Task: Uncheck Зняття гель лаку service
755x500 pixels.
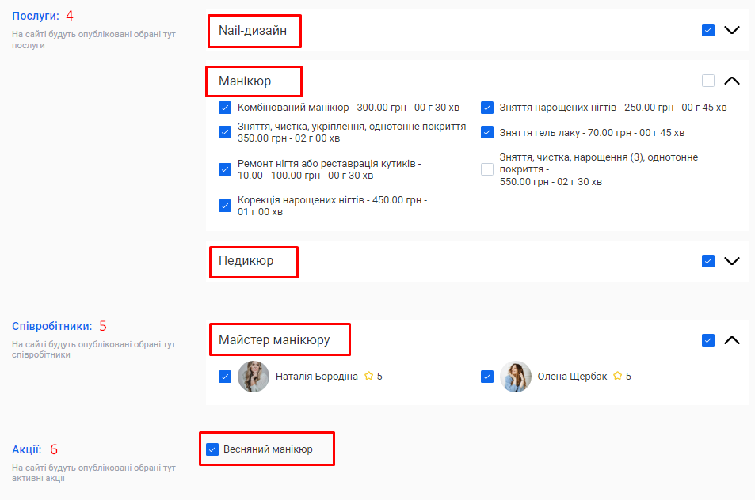Action: (x=487, y=133)
